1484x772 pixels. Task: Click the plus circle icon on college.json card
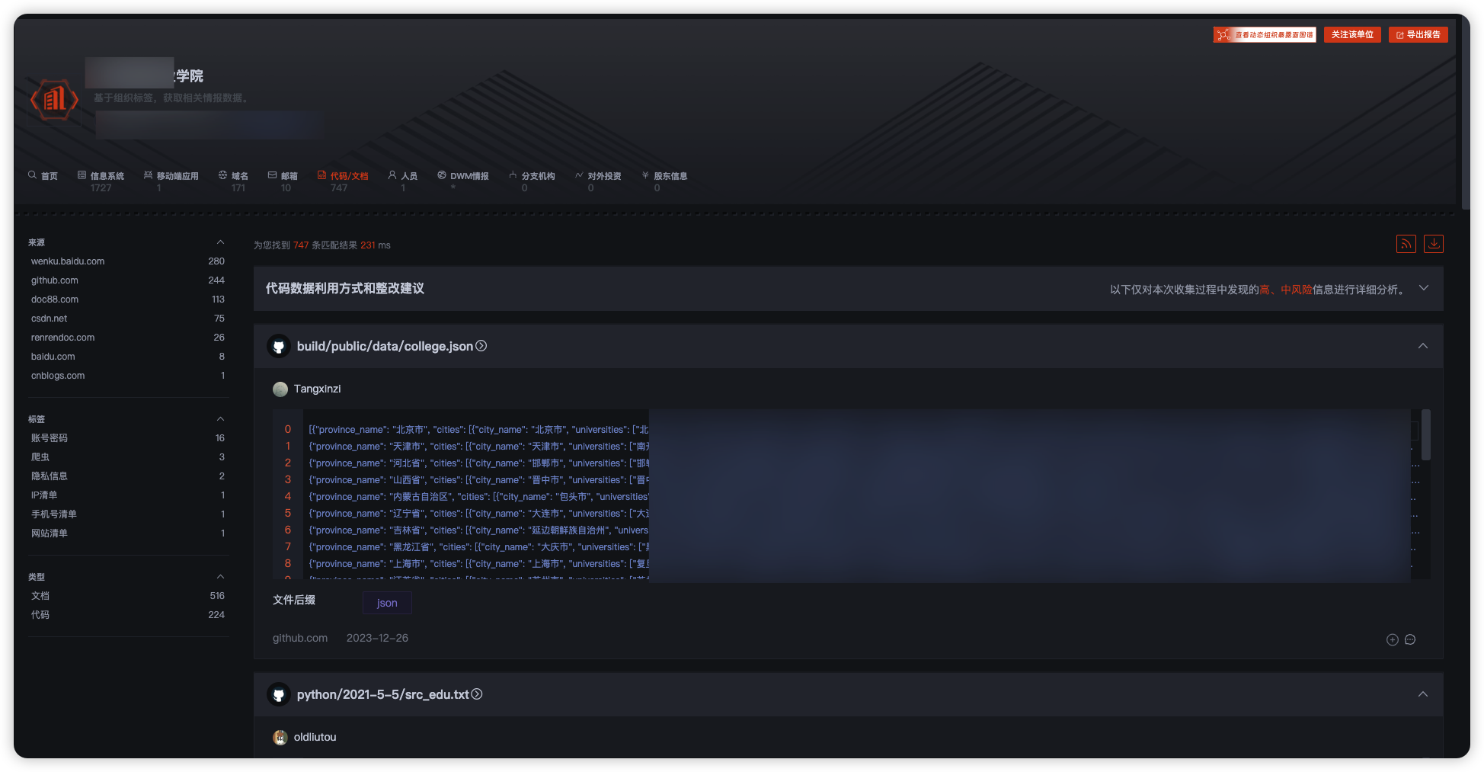pyautogui.click(x=1392, y=639)
